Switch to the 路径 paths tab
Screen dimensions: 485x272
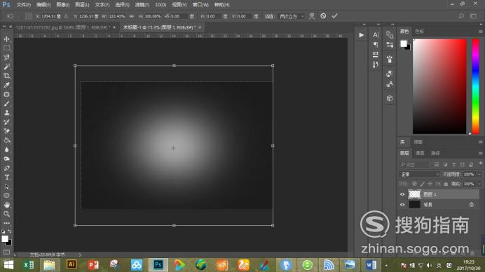435,153
